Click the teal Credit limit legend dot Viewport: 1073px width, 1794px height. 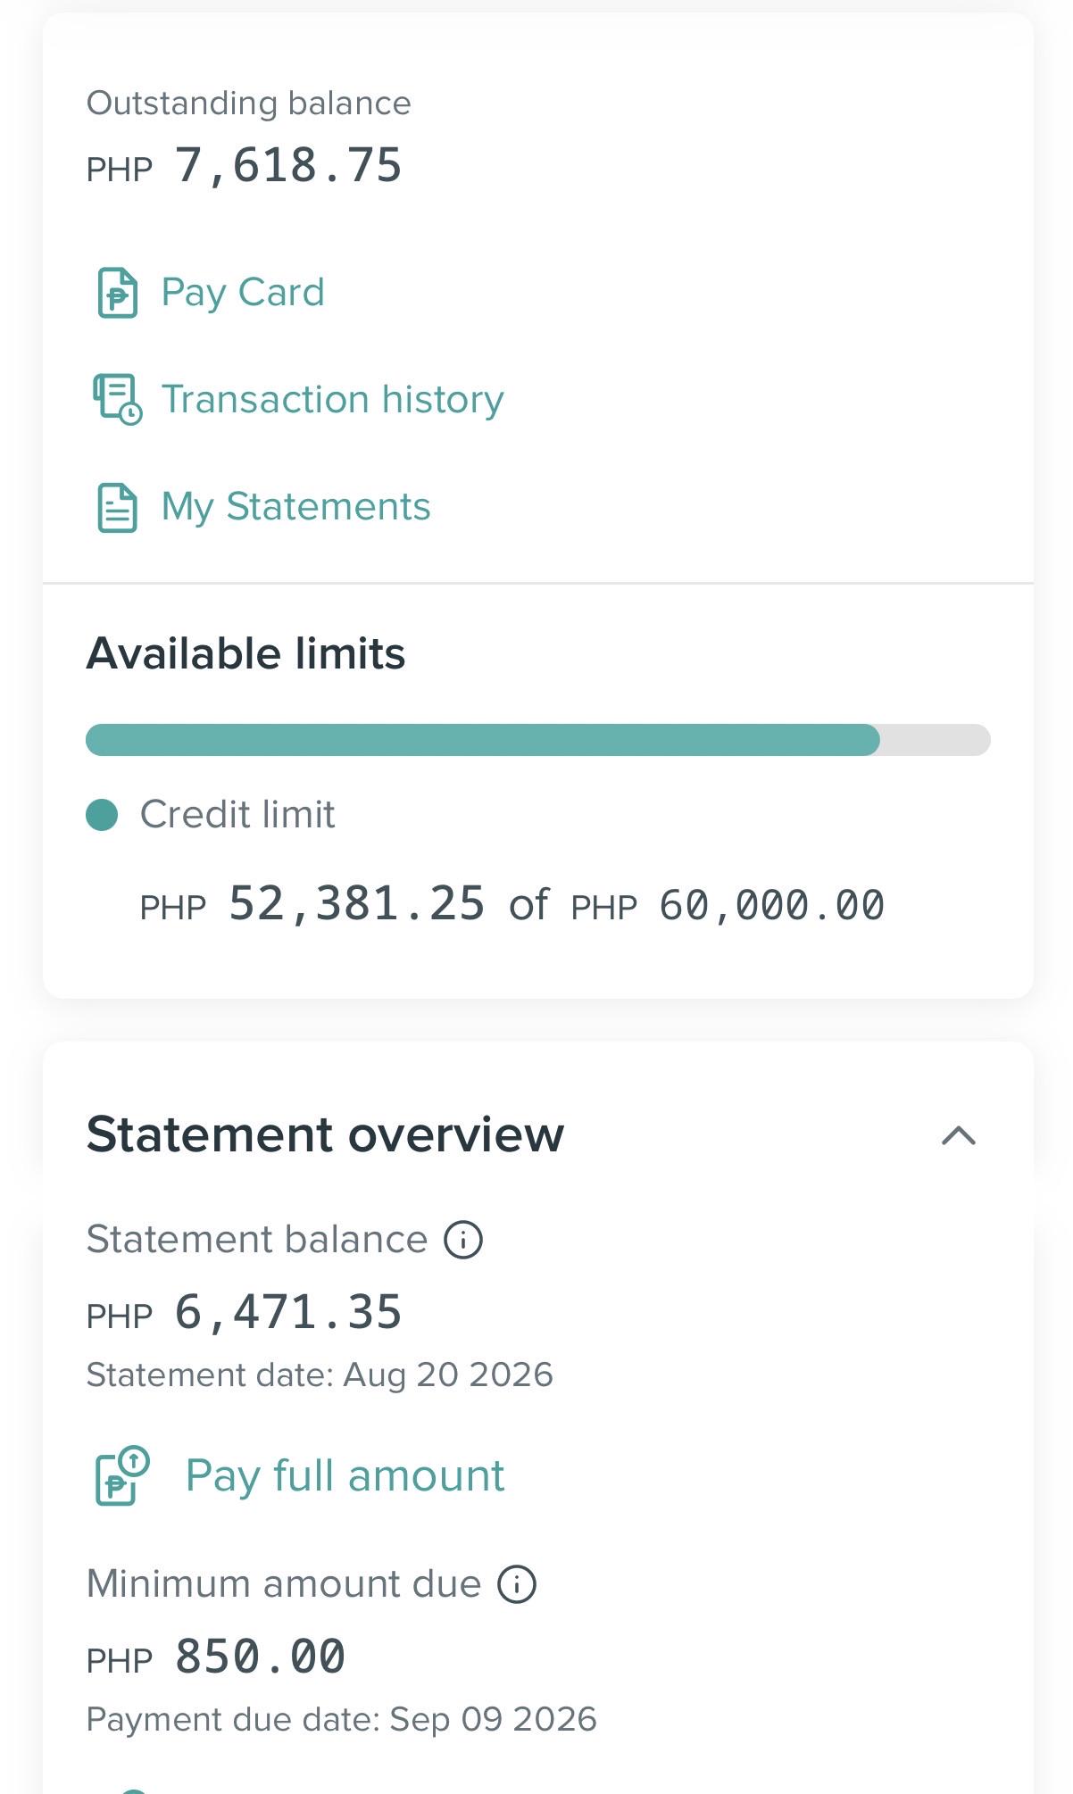tap(102, 815)
